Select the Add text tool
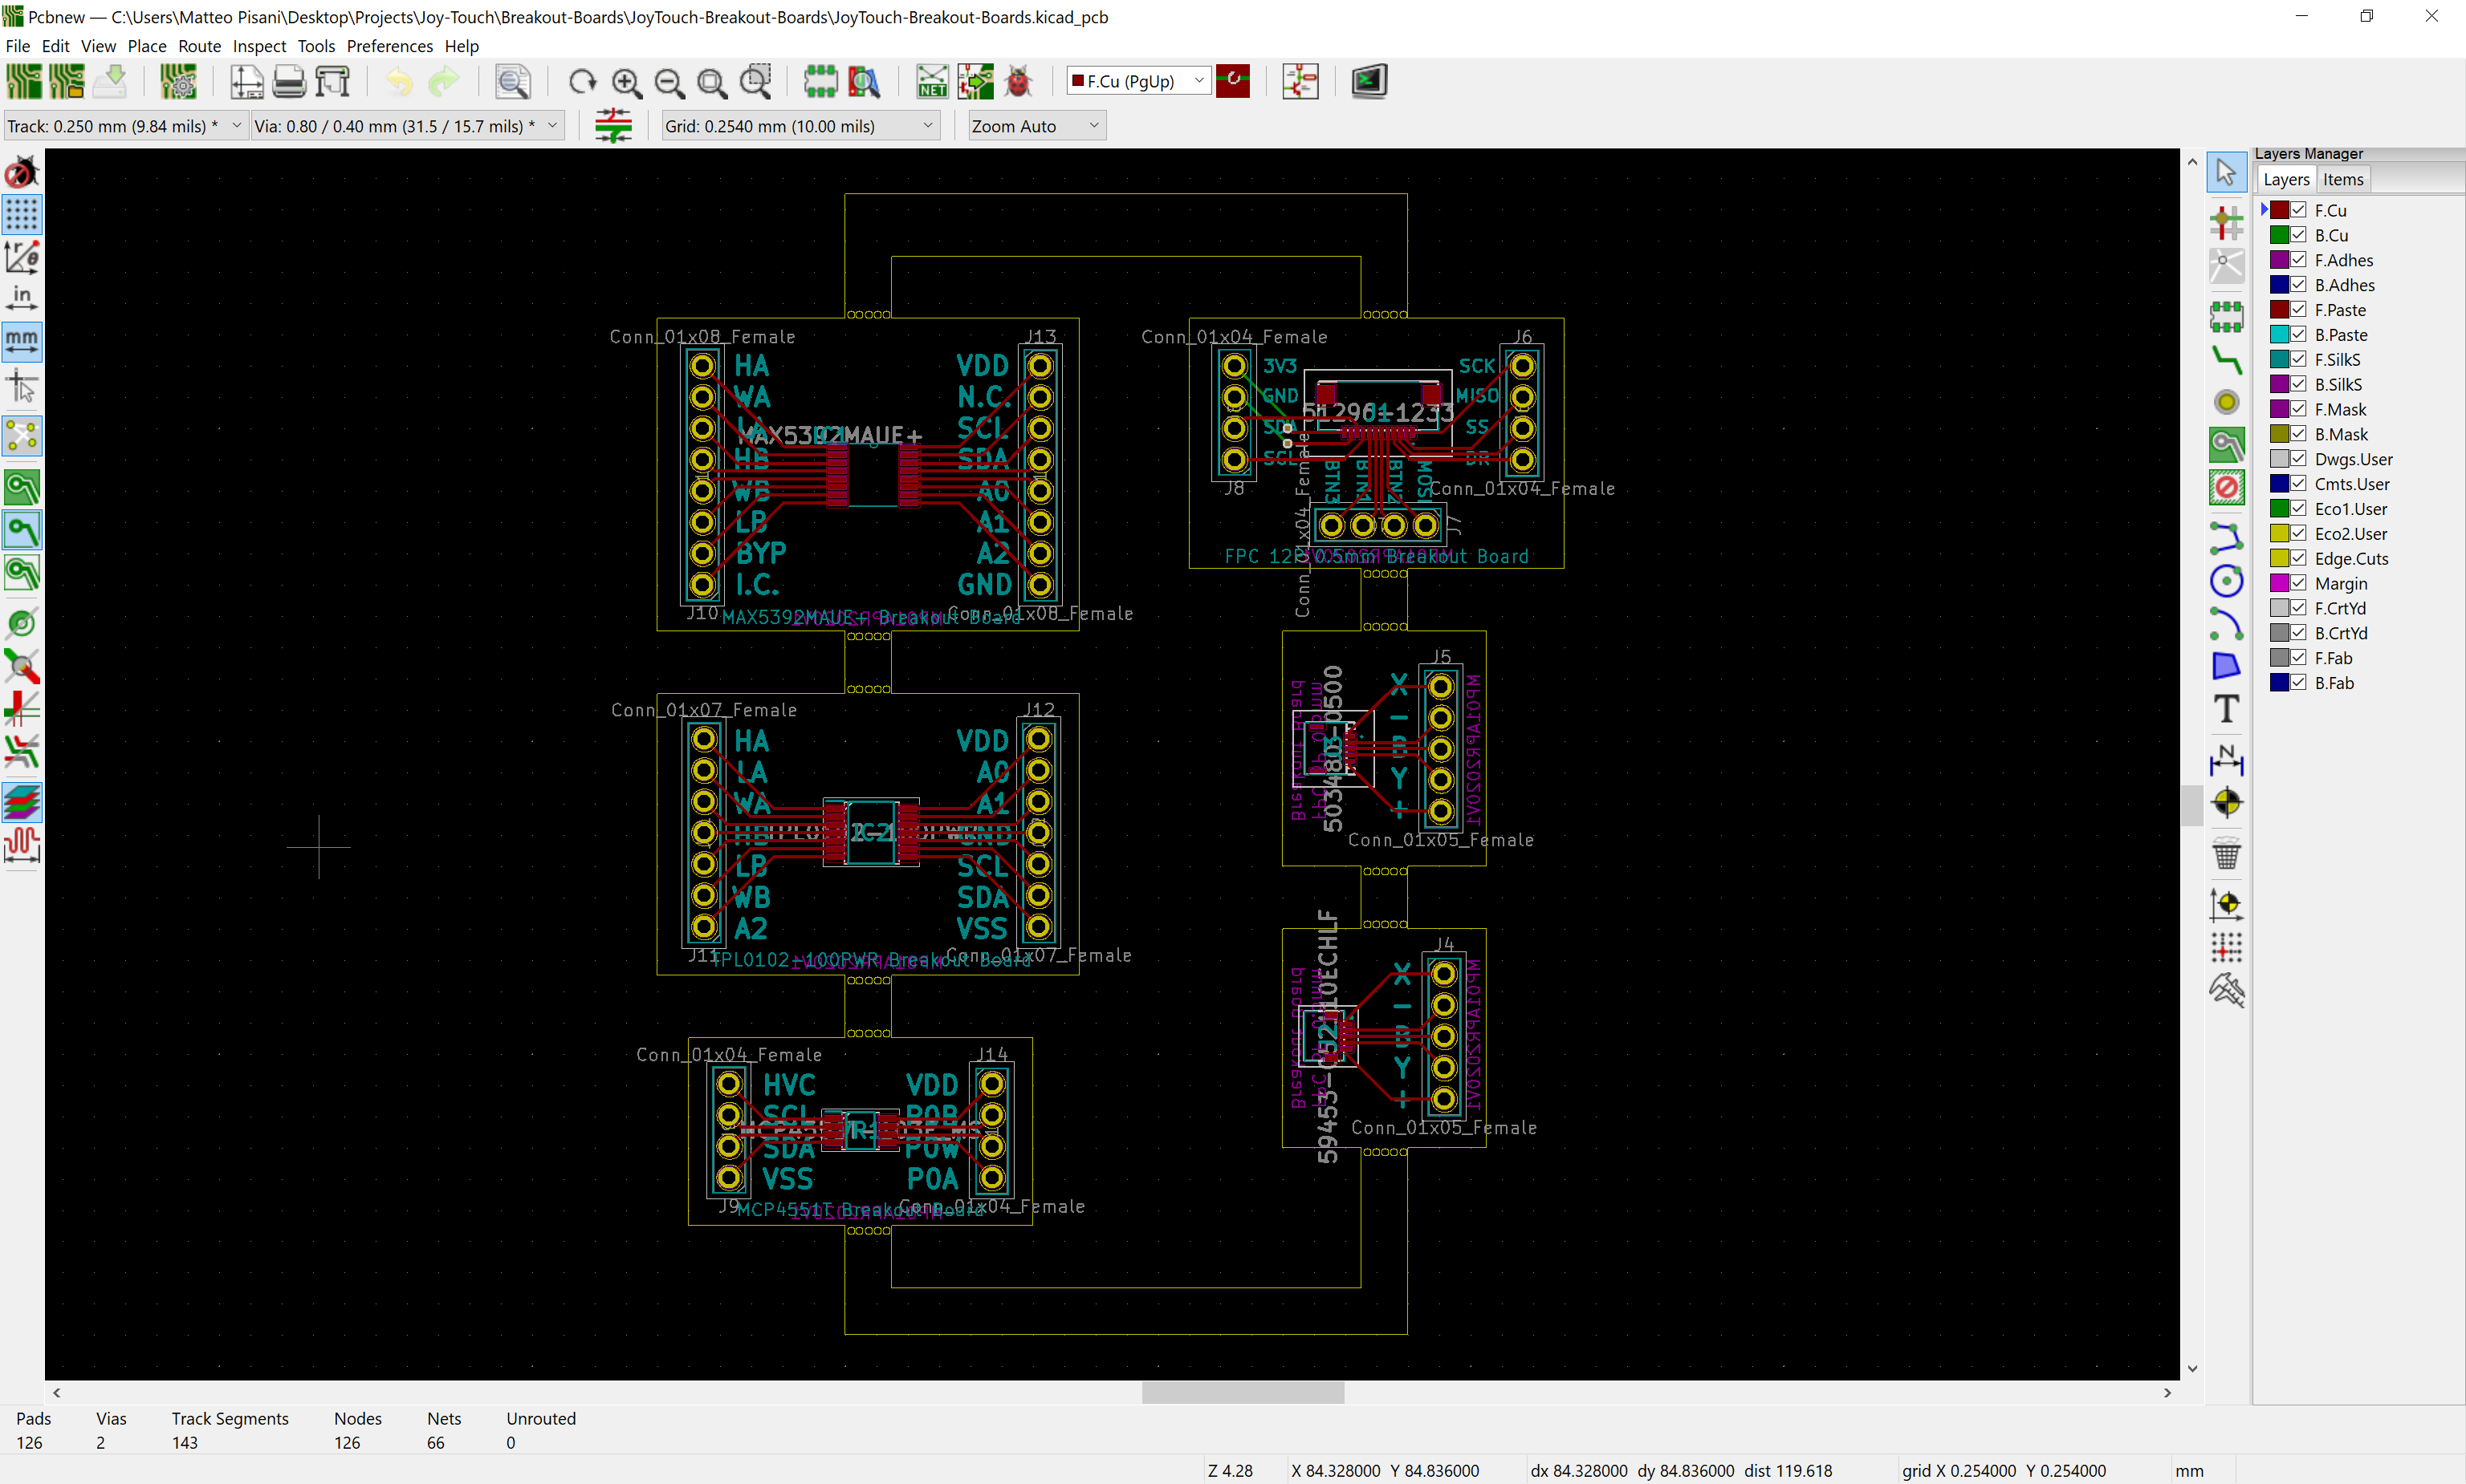The width and height of the screenshot is (2466, 1484). tap(2226, 709)
